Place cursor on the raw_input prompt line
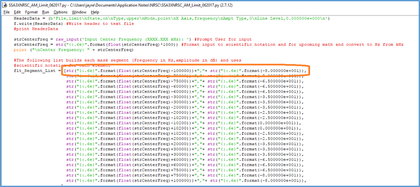Image resolution: width=420 pixels, height=187 pixels. click(x=107, y=39)
